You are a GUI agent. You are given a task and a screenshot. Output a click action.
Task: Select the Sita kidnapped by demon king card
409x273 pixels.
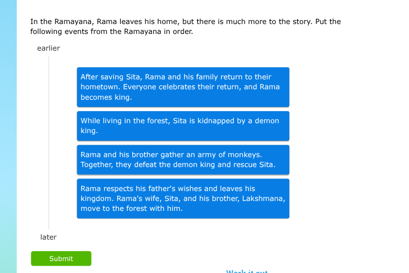click(183, 126)
